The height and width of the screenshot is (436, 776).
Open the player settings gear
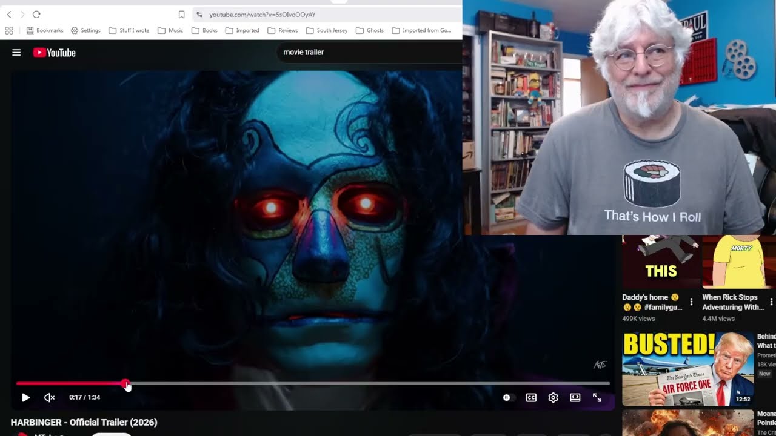point(553,397)
